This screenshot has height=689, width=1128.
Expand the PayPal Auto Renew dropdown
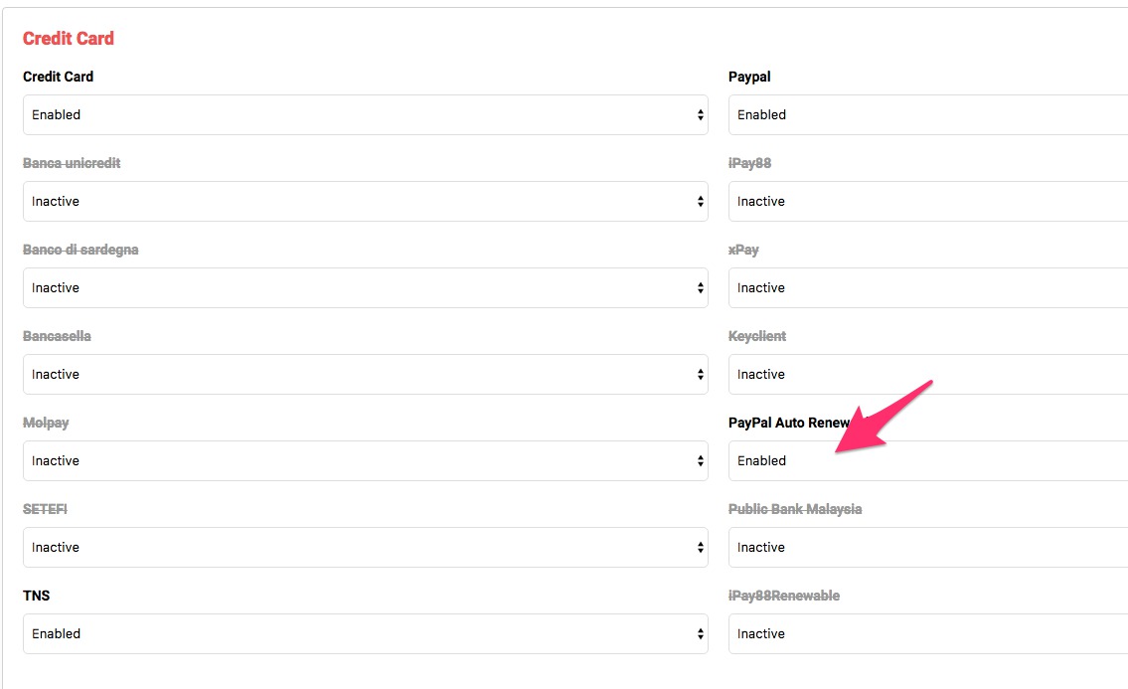click(927, 461)
